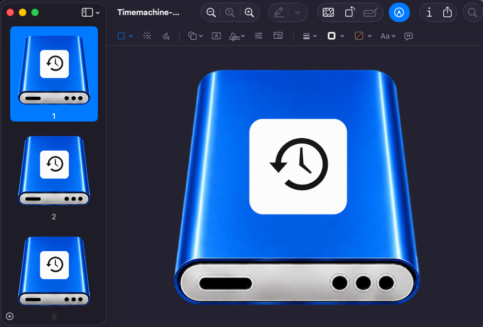Open Adjust Color sliders
483x327 pixels.
(x=258, y=35)
